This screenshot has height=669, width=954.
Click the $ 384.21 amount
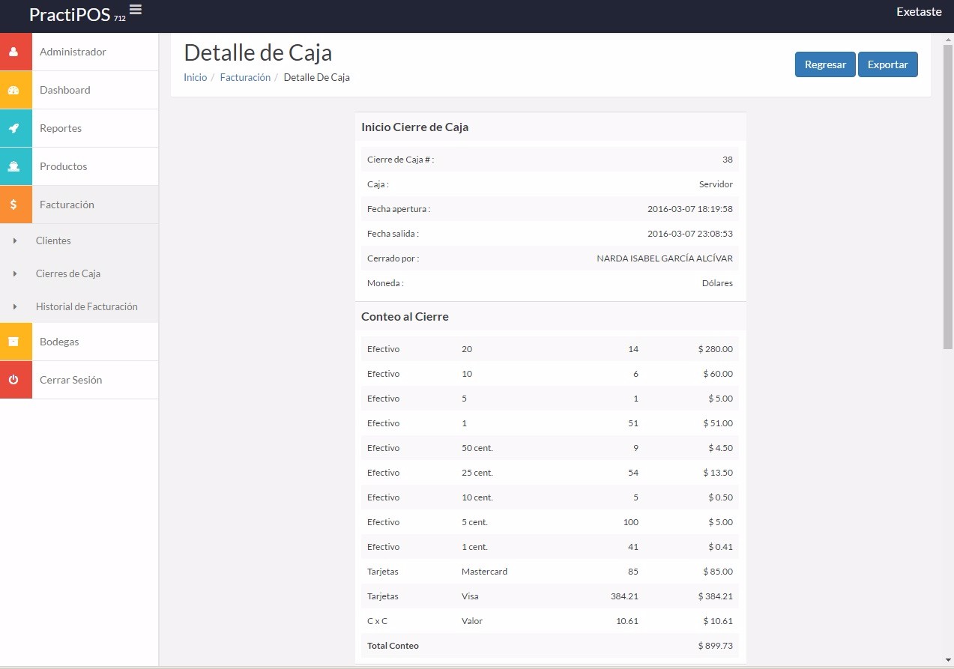point(715,596)
